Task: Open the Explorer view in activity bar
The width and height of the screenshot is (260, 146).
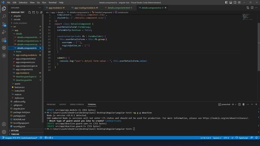Action: click(4, 9)
